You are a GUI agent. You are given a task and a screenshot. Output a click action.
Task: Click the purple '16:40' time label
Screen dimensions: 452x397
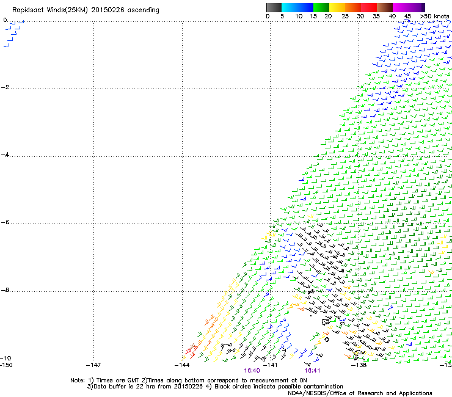click(252, 371)
